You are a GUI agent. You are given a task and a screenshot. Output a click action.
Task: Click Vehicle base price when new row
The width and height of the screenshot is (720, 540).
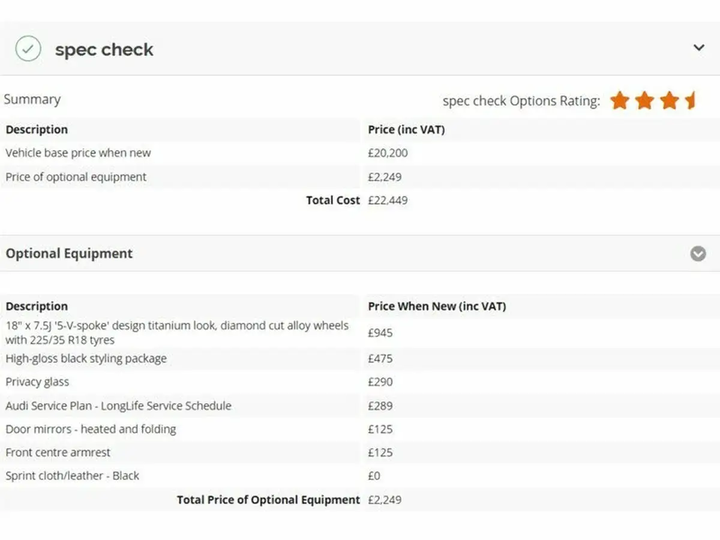(x=360, y=153)
